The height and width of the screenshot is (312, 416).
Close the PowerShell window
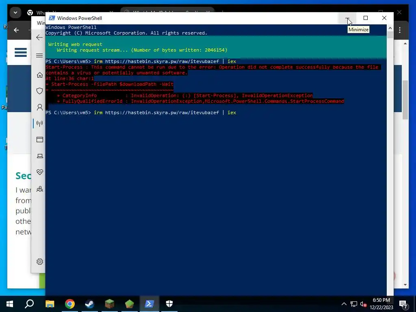coord(384,18)
